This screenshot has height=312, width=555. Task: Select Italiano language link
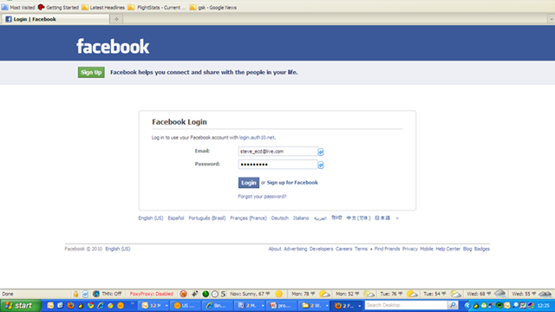(301, 218)
